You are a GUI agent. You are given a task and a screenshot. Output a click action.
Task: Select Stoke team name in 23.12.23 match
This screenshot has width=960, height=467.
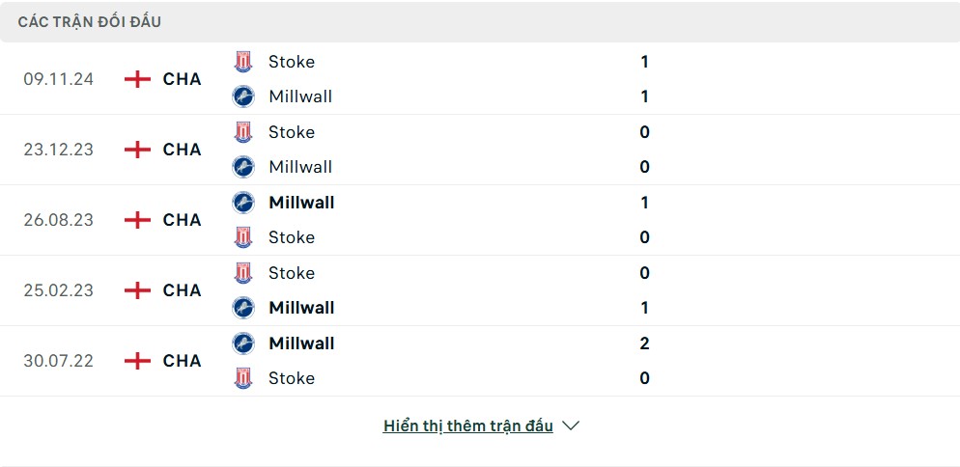coord(292,132)
